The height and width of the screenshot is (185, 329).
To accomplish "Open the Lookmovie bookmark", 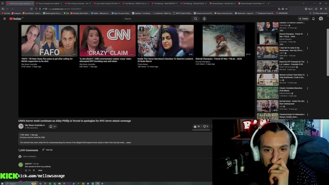I will (x=162, y=13).
